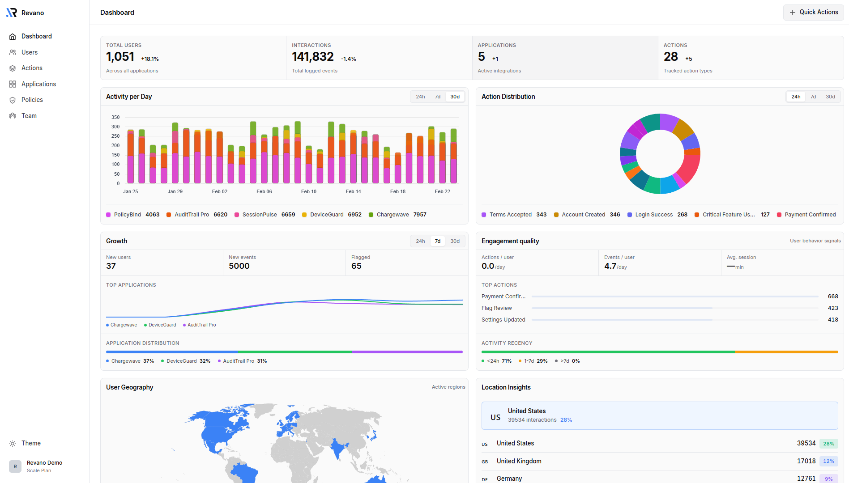
Task: Set Action Distribution range to 30d
Action: pyautogui.click(x=830, y=97)
